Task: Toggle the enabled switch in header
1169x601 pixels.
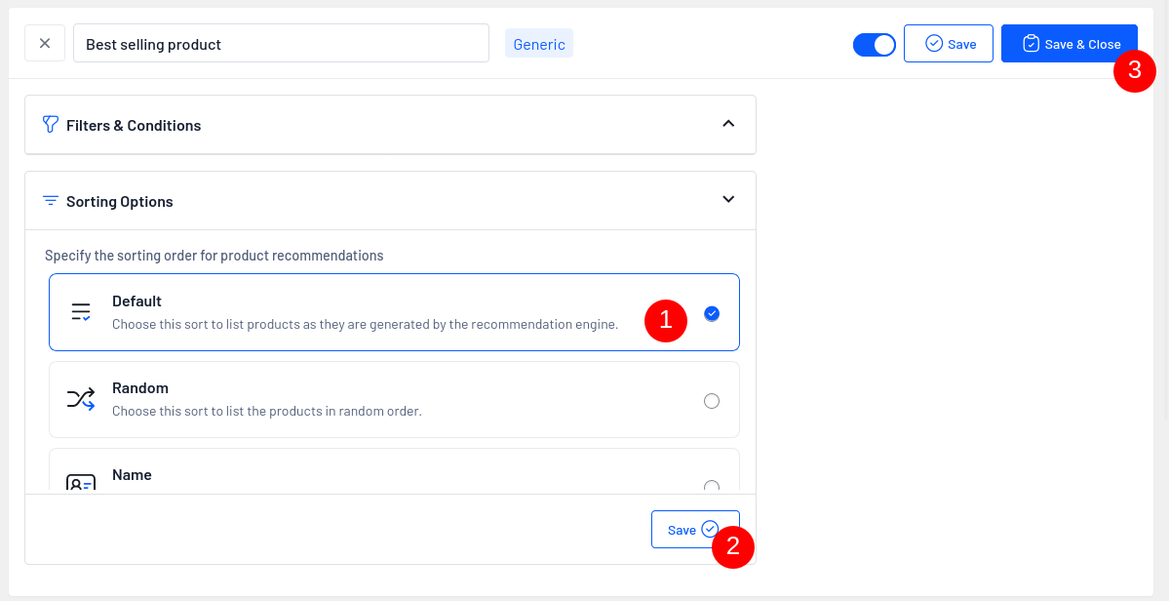Action: pyautogui.click(x=874, y=45)
